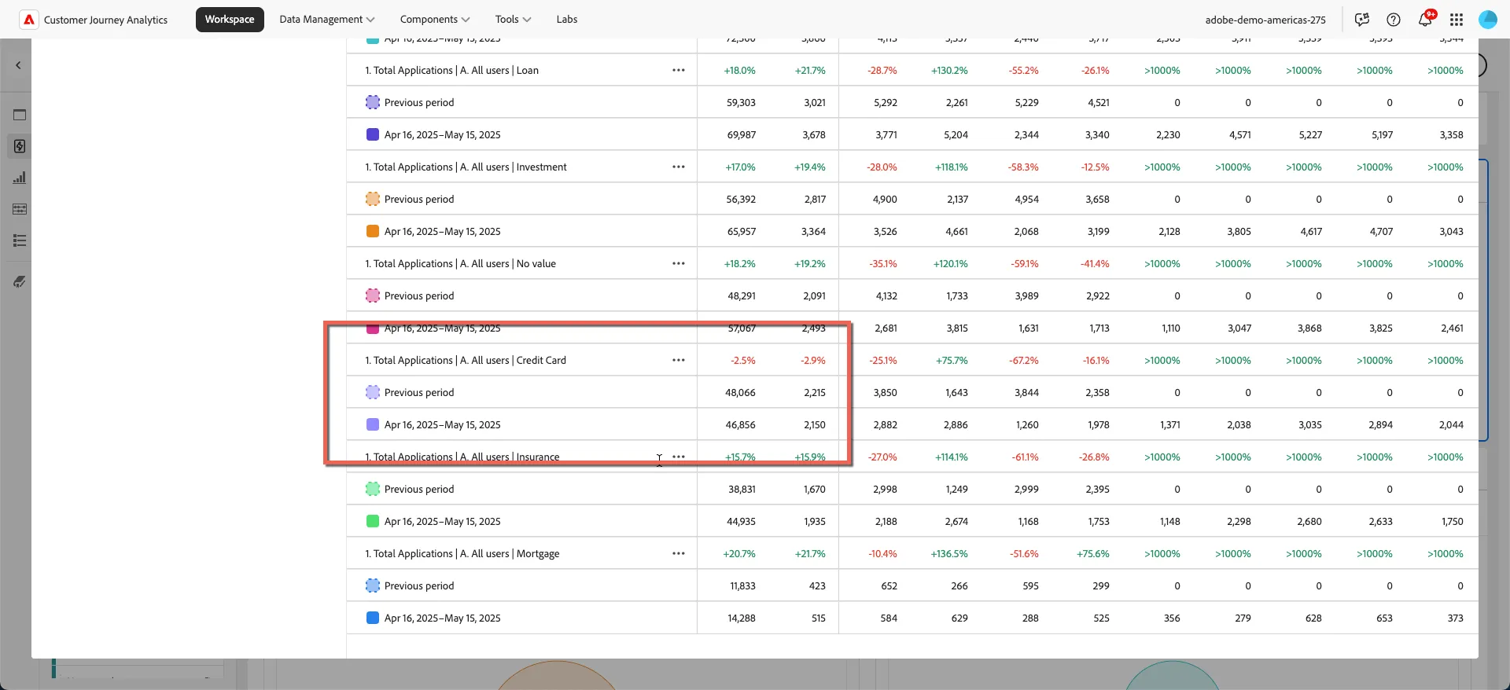Open the Labs tab
Image resolution: width=1510 pixels, height=690 pixels.
(x=567, y=19)
